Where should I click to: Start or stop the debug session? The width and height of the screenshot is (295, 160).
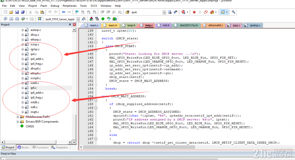[184, 12]
